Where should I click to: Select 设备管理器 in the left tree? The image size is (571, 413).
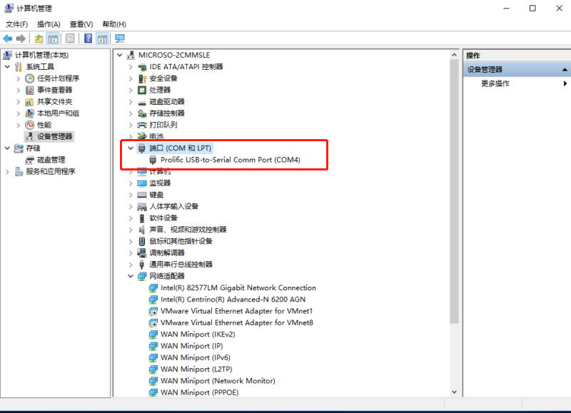(55, 136)
